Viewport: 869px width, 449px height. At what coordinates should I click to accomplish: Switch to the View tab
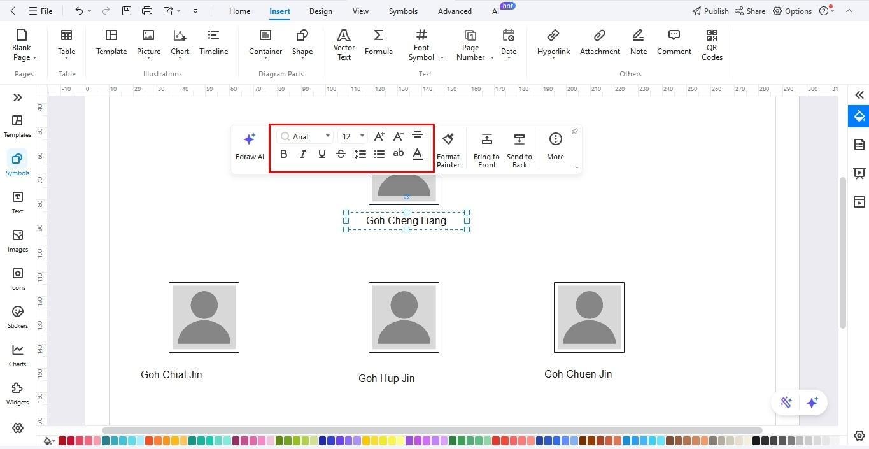pos(360,11)
